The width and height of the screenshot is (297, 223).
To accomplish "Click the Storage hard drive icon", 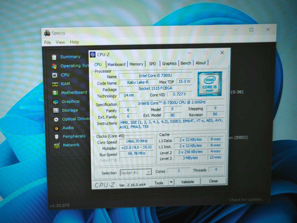I will click(x=56, y=110).
